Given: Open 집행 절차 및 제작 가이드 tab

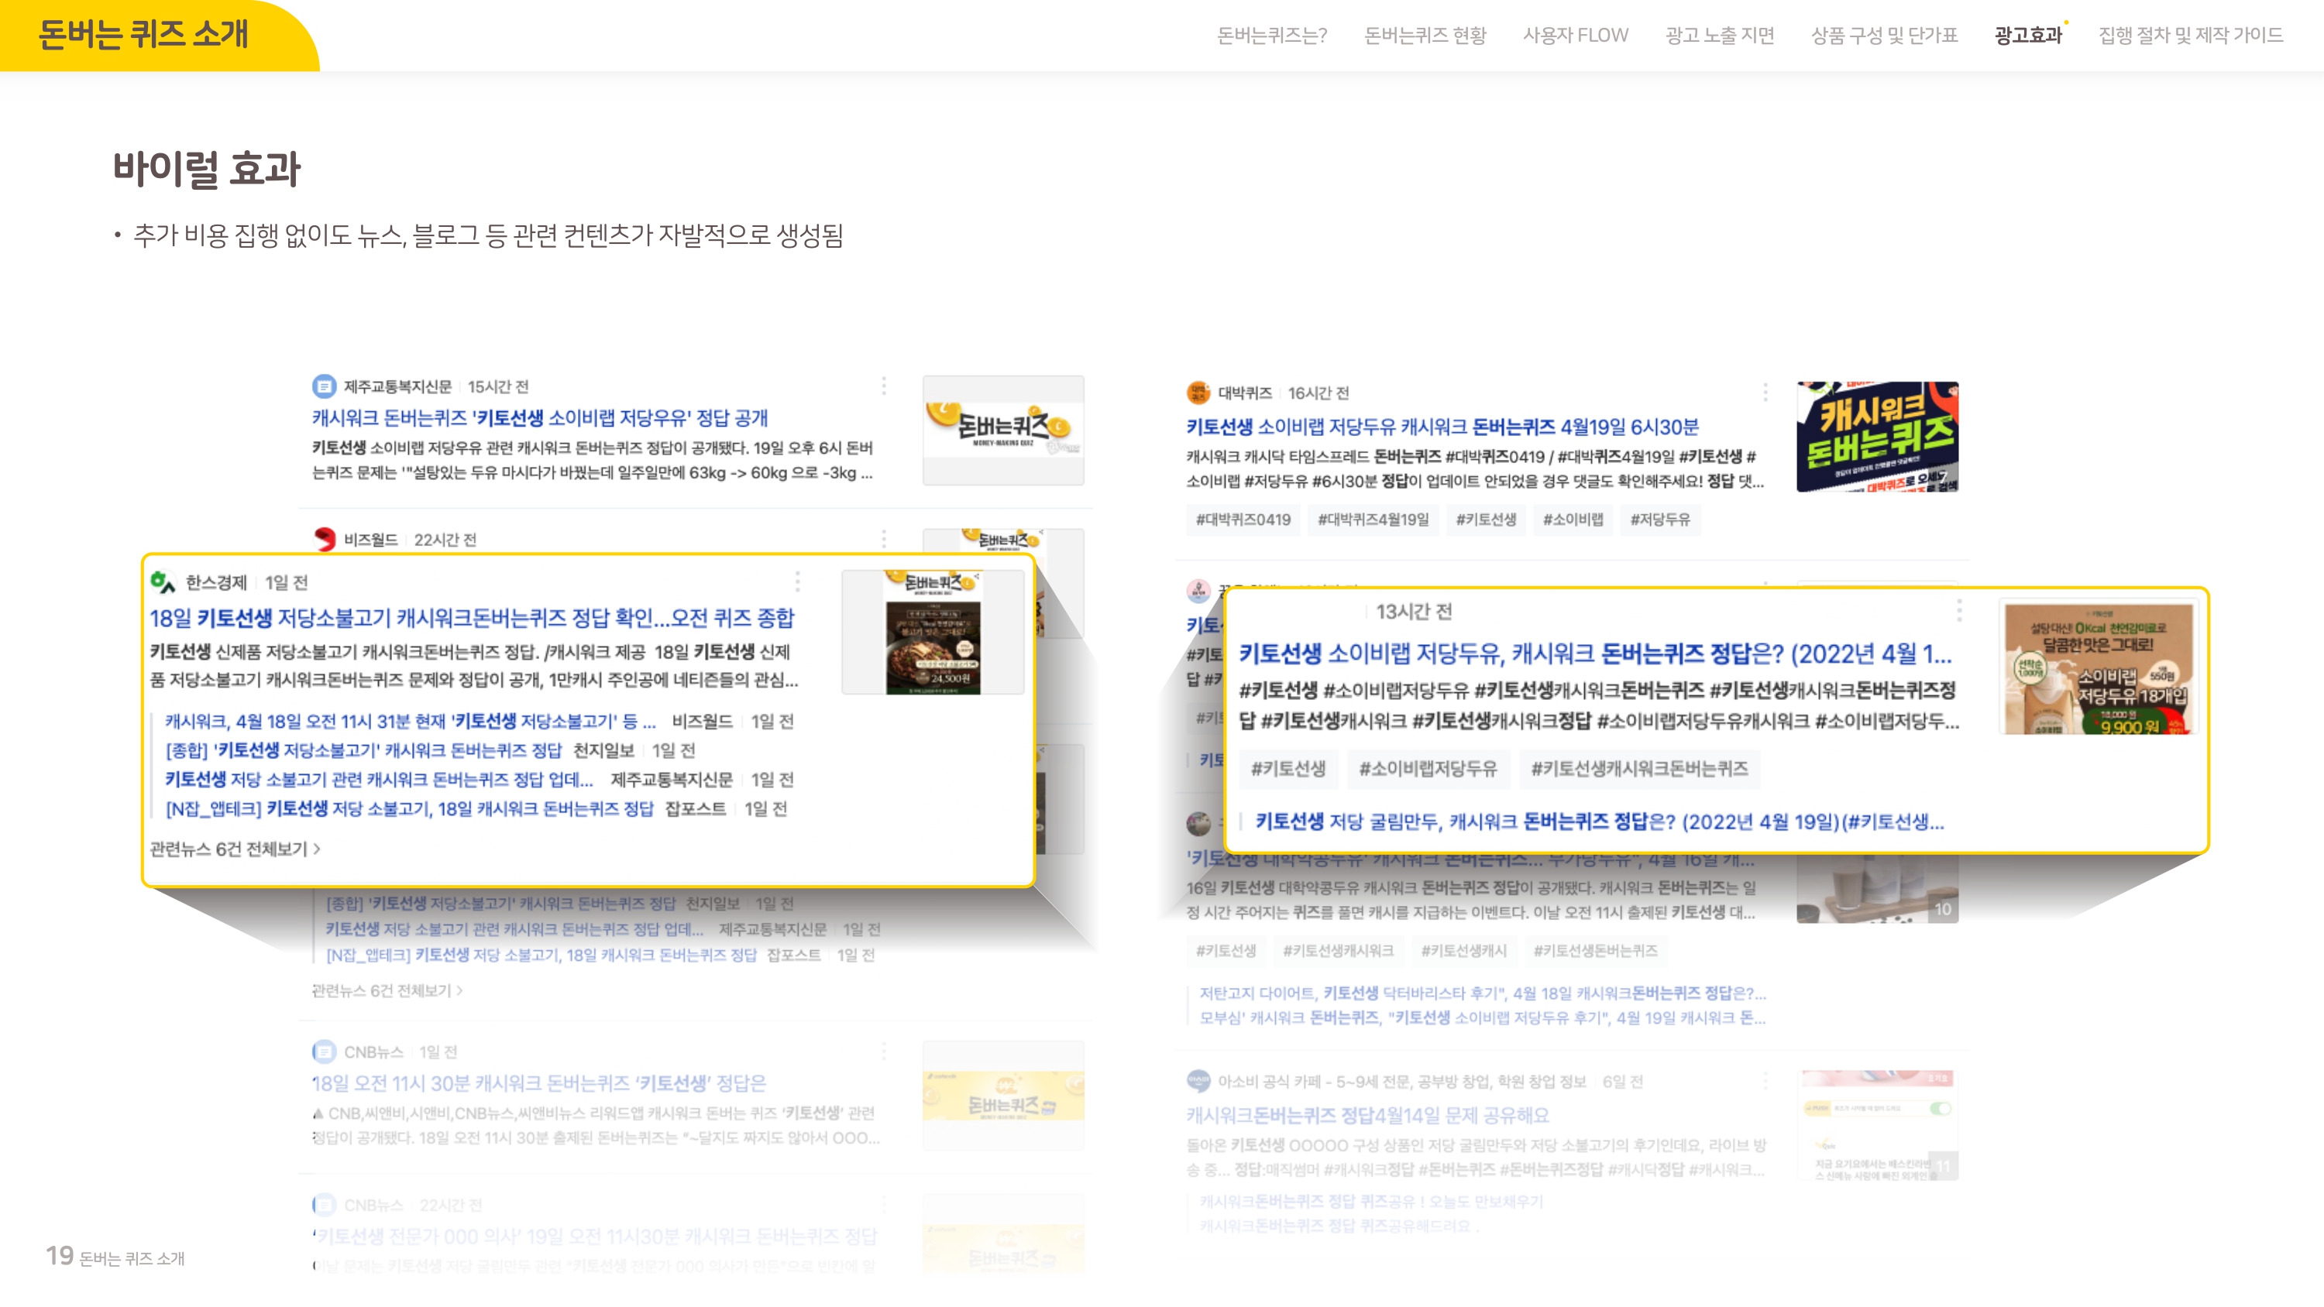Looking at the screenshot, I should tap(2191, 35).
